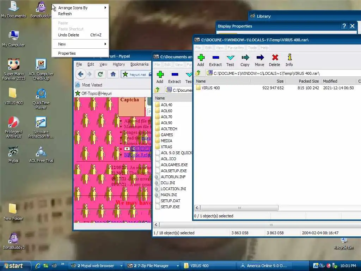Image resolution: width=361 pixels, height=271 pixels.
Task: Open Mypal web browser taskbar group dropdown
Action: click(x=121, y=266)
